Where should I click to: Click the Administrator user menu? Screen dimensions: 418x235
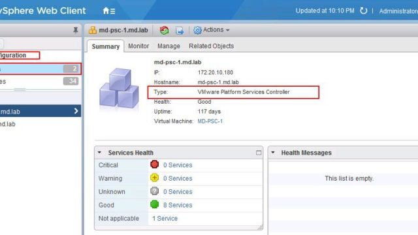(x=398, y=11)
